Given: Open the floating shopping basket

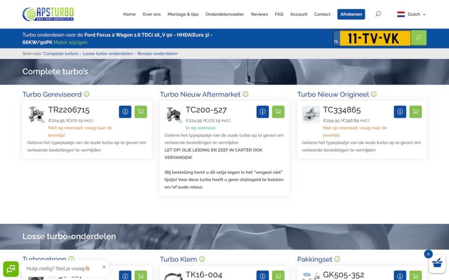Looking at the screenshot, I should tap(437, 263).
